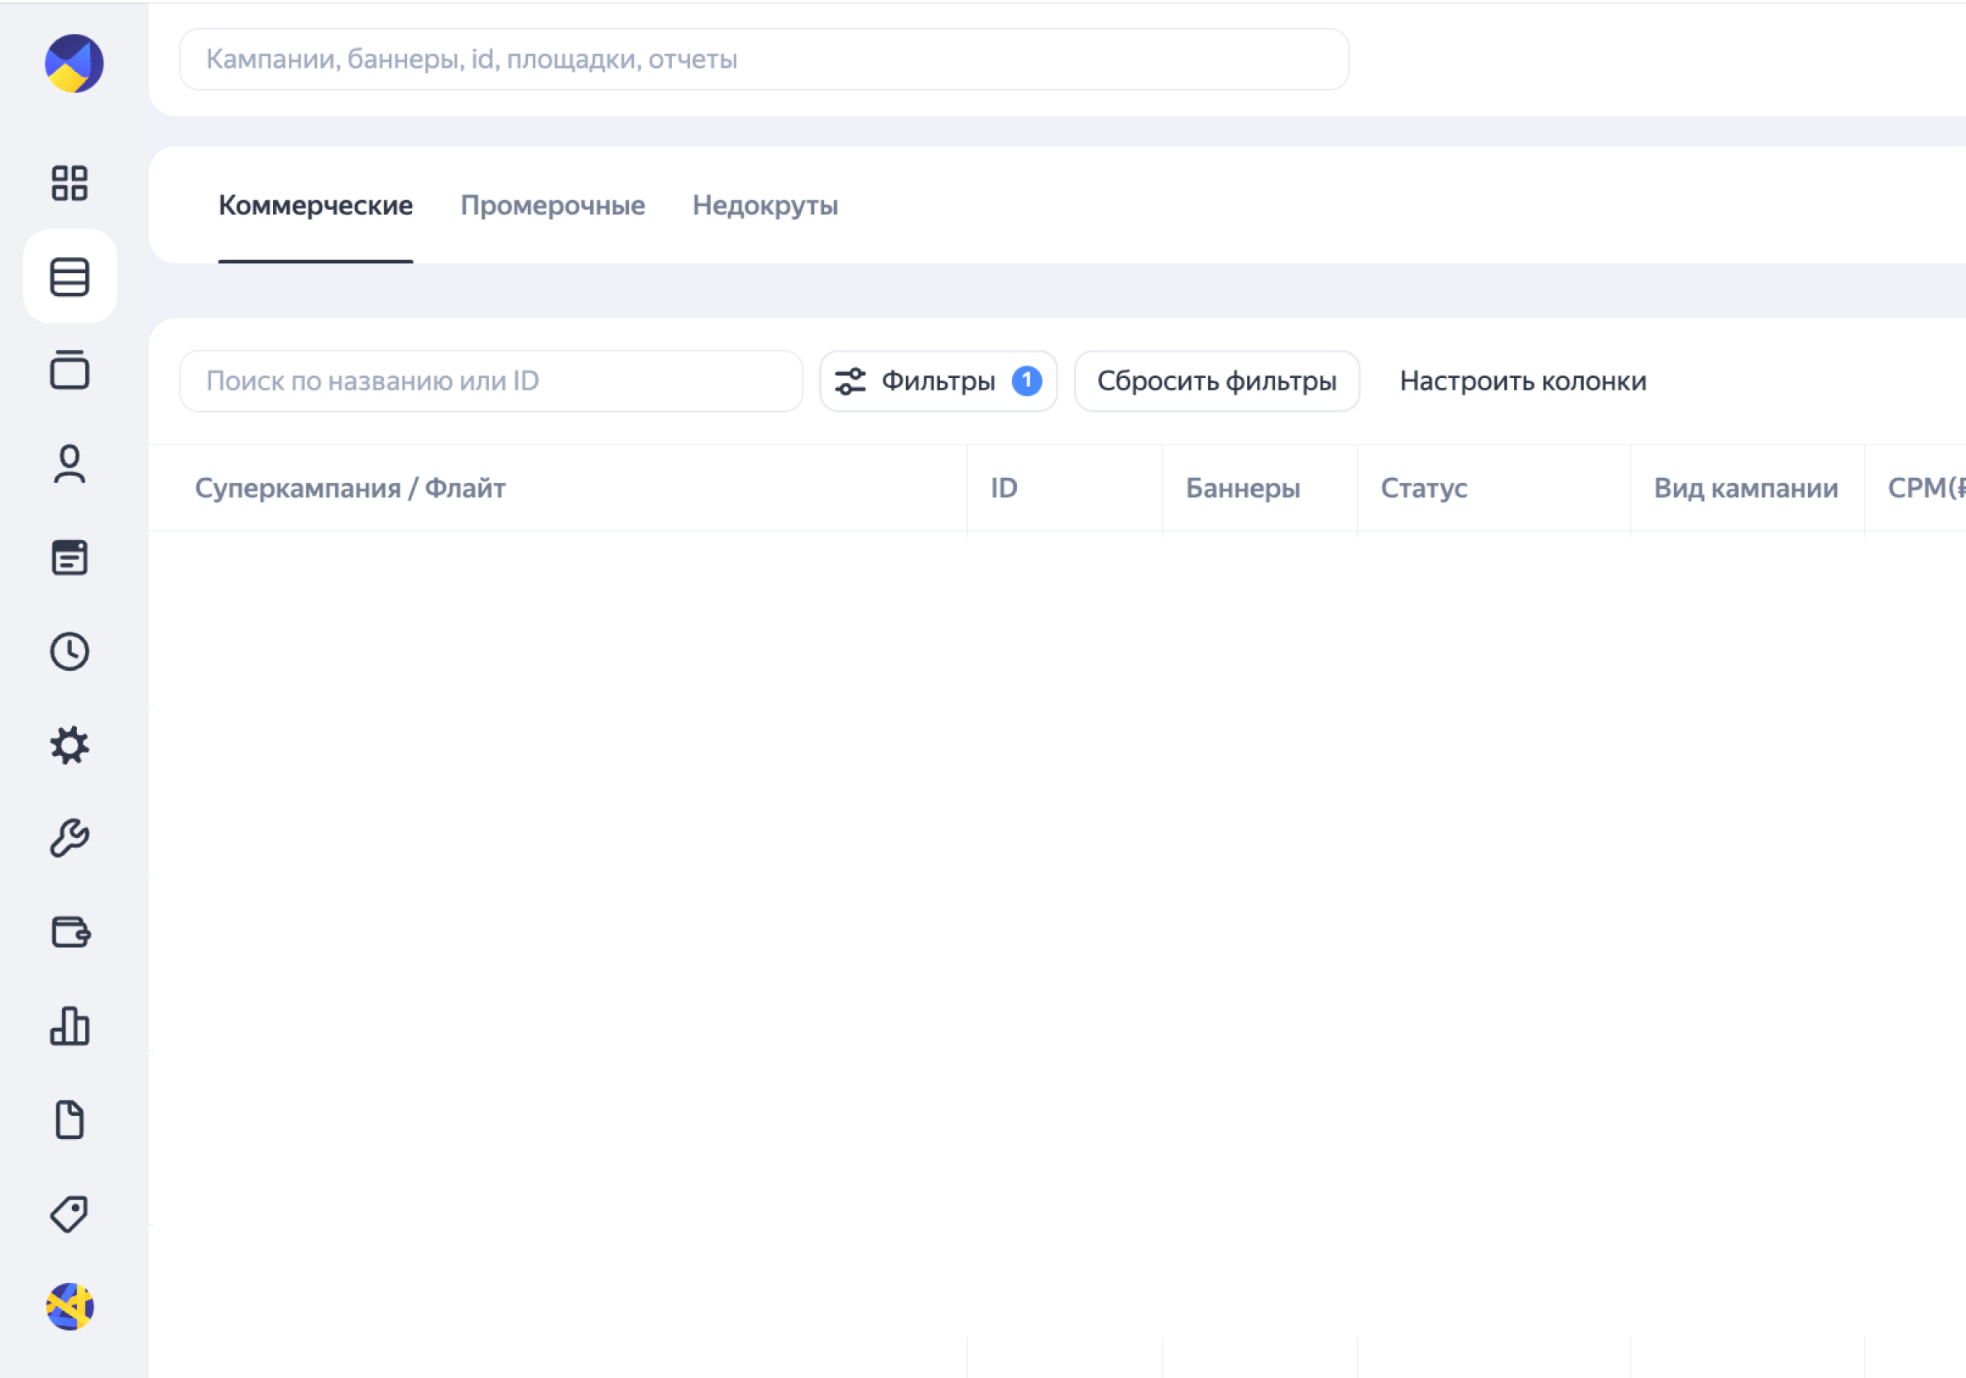Screen dimensions: 1966x1378
Task: Open statistics via the bar chart icon
Action: (x=70, y=1026)
